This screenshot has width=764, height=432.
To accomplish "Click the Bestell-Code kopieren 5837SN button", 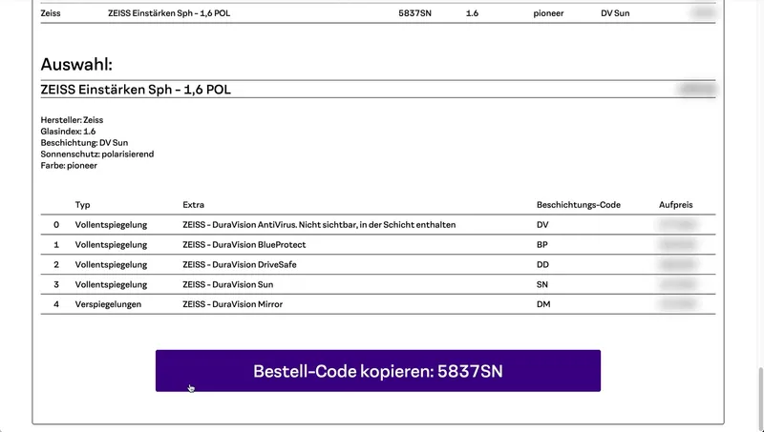I will point(377,371).
